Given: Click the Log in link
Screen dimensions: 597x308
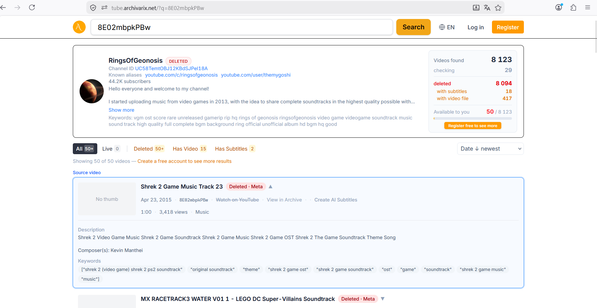Looking at the screenshot, I should point(476,27).
